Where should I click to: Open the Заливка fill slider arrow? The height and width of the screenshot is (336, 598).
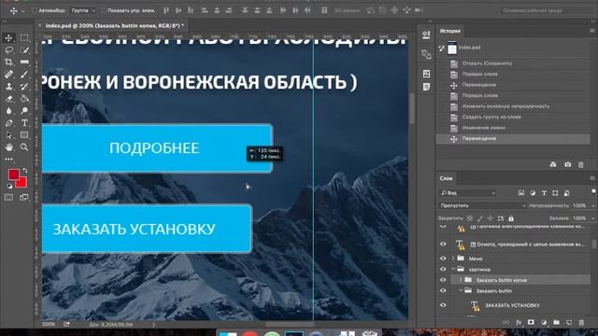[x=592, y=218]
